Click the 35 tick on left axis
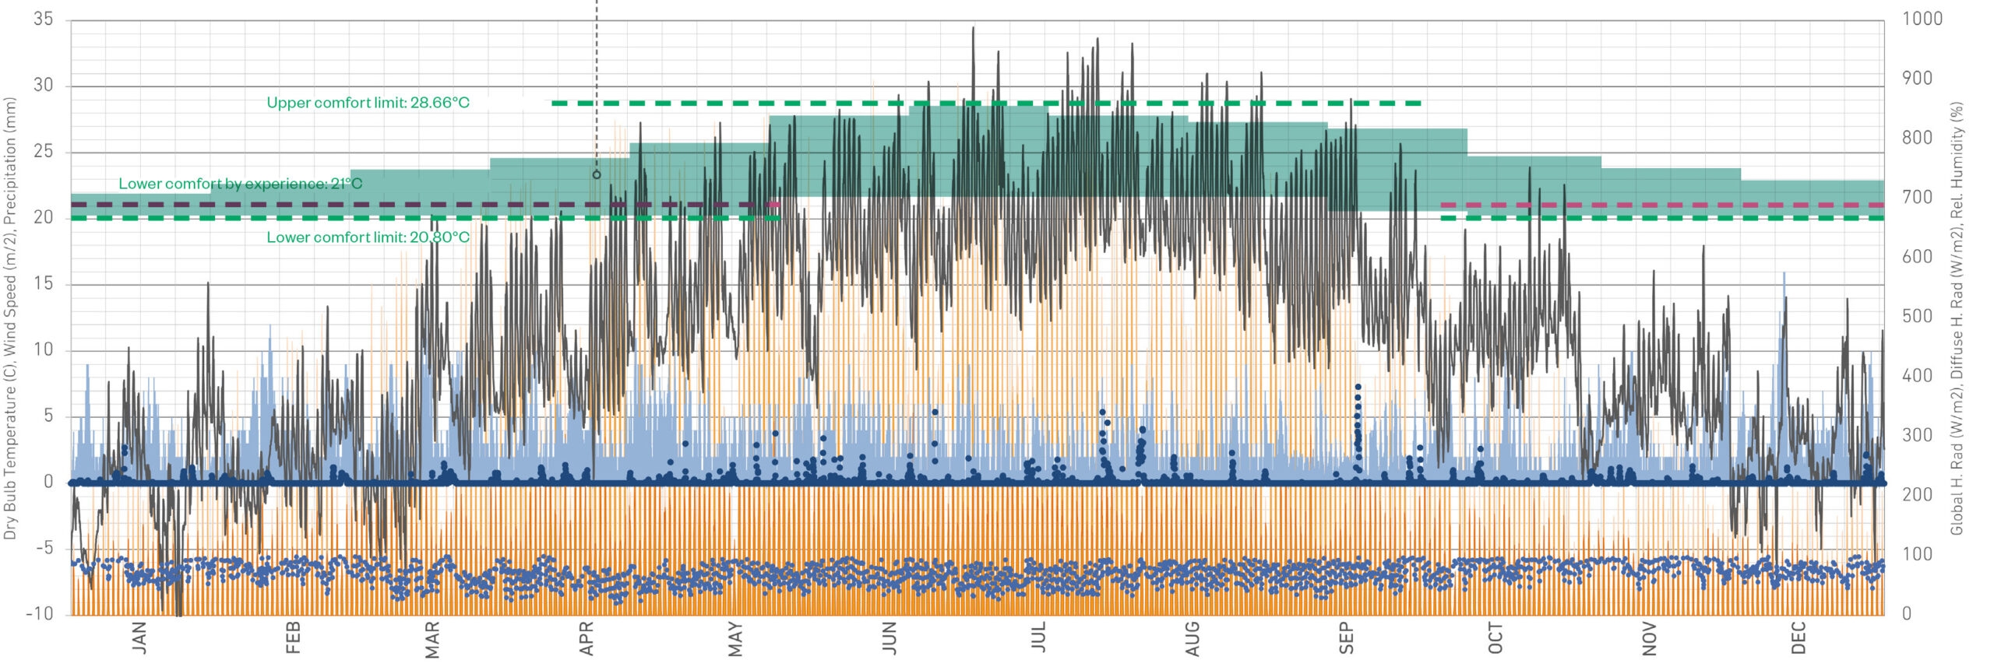This screenshot has width=1994, height=667. (43, 19)
